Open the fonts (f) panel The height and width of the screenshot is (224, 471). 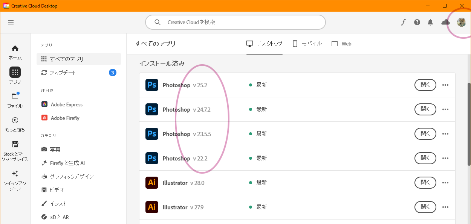click(403, 22)
